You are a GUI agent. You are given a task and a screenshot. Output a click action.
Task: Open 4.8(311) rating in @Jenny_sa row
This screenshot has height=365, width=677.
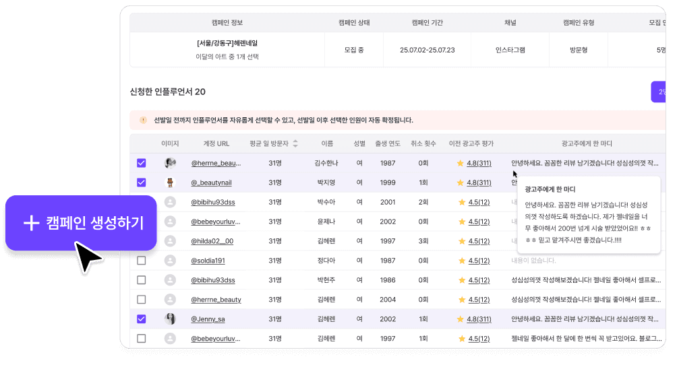[x=479, y=319]
